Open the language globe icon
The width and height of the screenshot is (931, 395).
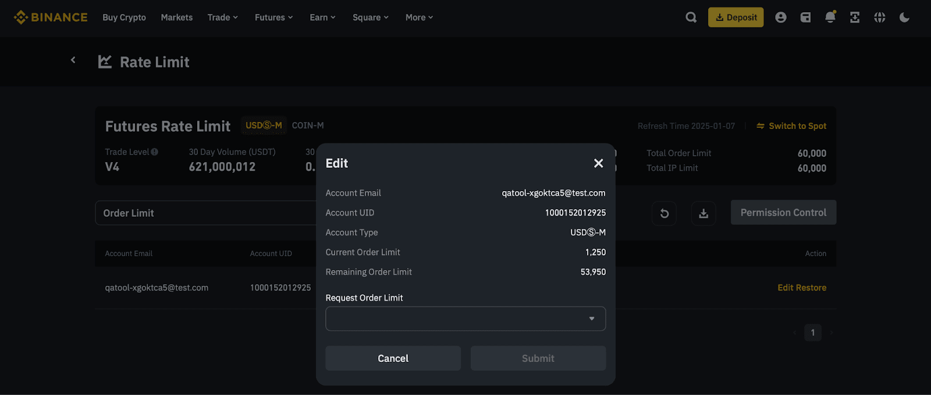(x=880, y=17)
